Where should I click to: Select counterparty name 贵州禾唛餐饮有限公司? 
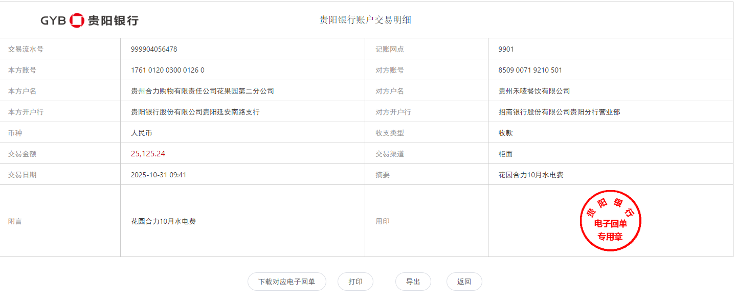pyautogui.click(x=534, y=91)
